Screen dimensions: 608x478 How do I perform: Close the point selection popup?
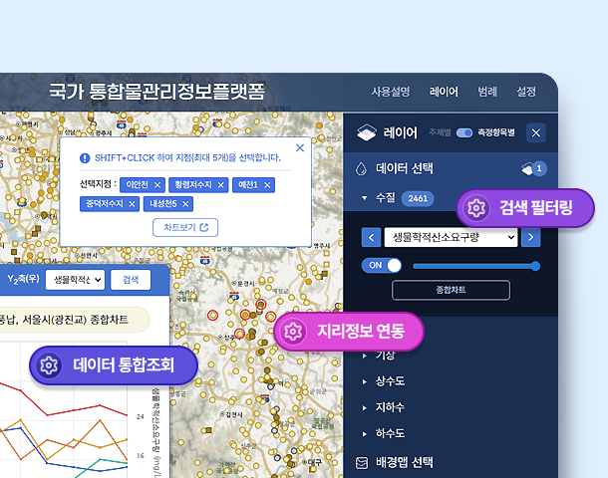tap(300, 148)
